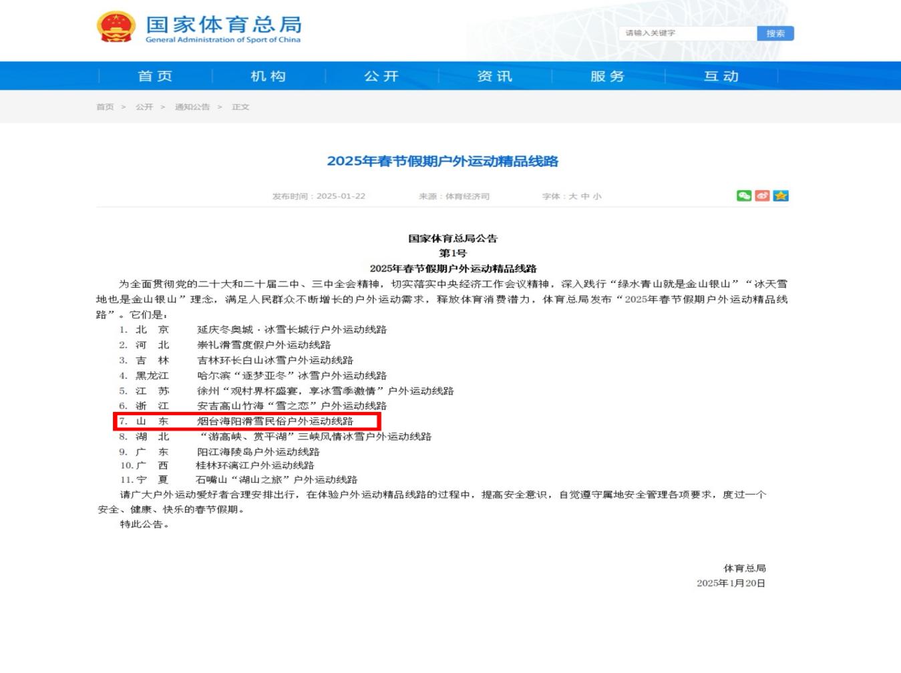Screen dimensions: 901x673
Task: Share article via Weibo icon
Action: tap(762, 196)
